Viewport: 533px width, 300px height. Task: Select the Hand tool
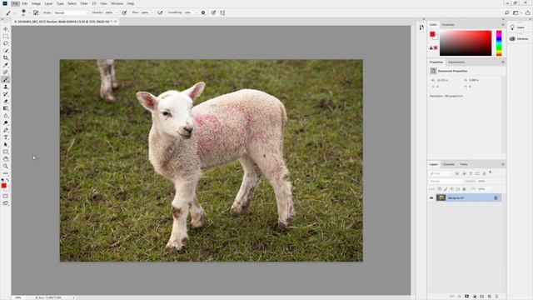6,159
